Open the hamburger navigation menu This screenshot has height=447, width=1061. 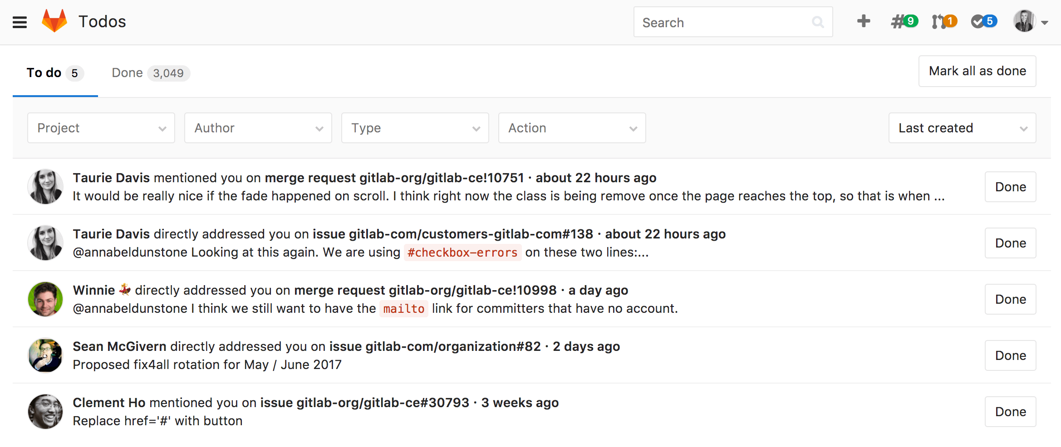(20, 21)
